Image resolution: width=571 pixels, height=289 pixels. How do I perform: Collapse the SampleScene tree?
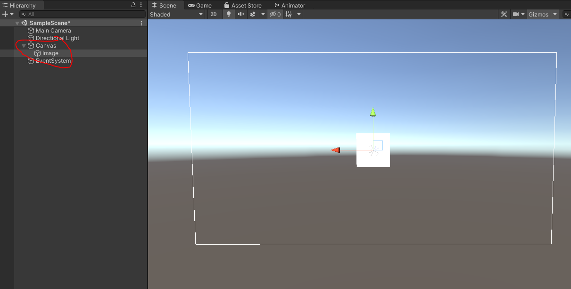[x=17, y=23]
